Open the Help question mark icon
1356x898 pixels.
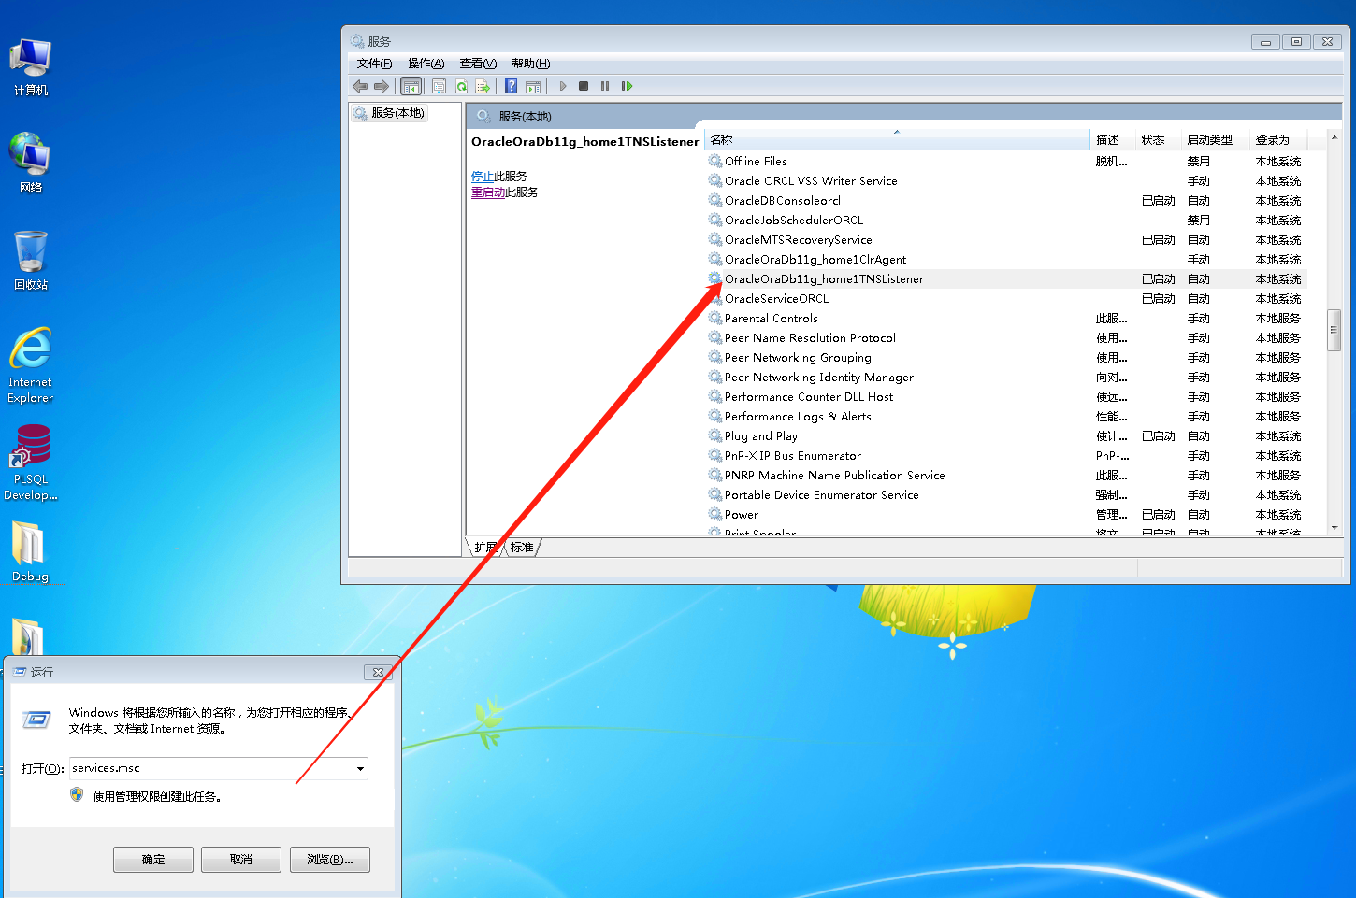511,86
